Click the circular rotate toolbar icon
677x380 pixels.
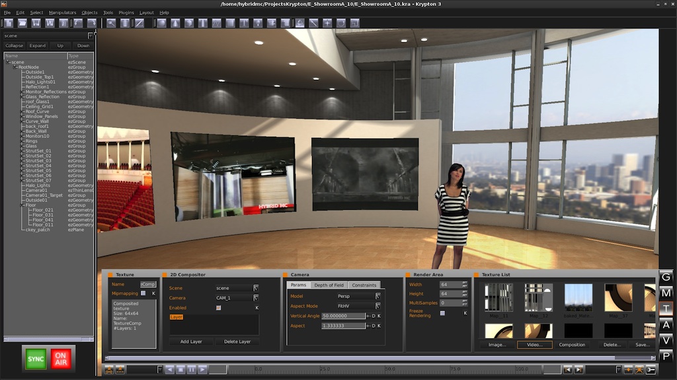tap(341, 23)
